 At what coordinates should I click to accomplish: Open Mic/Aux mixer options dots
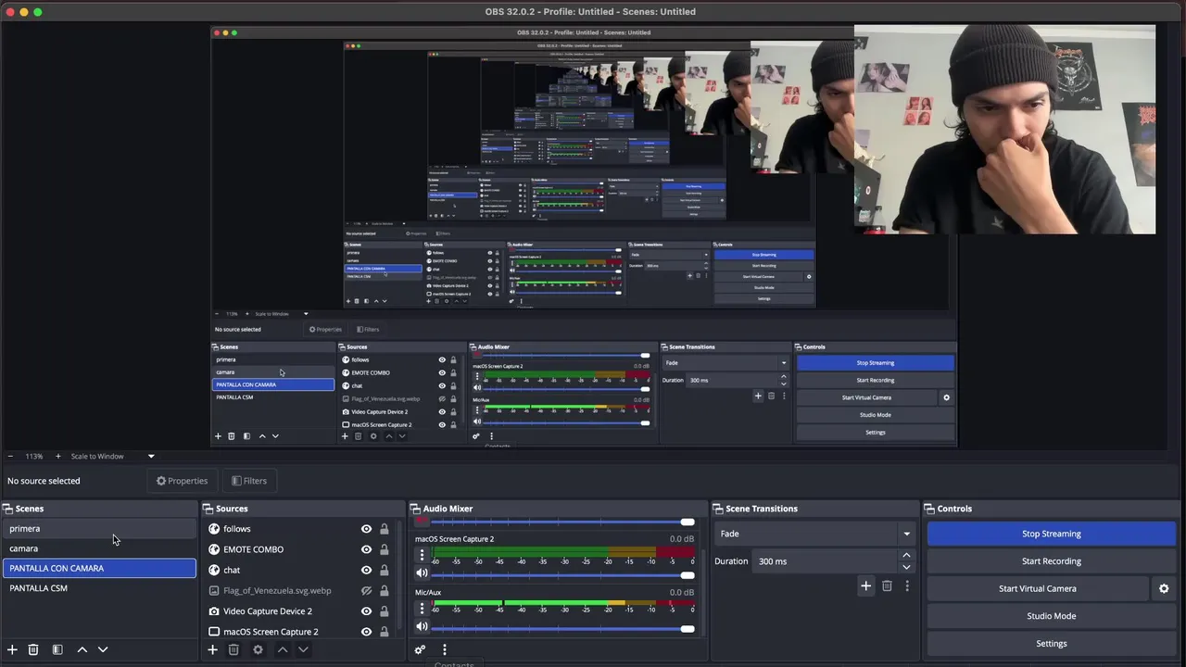pos(422,609)
